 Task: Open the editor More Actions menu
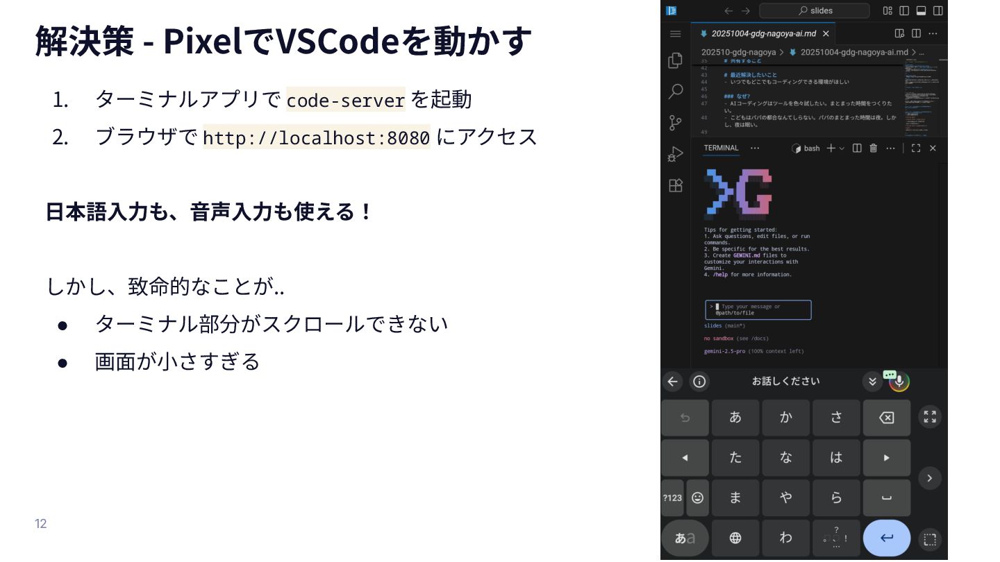point(933,33)
